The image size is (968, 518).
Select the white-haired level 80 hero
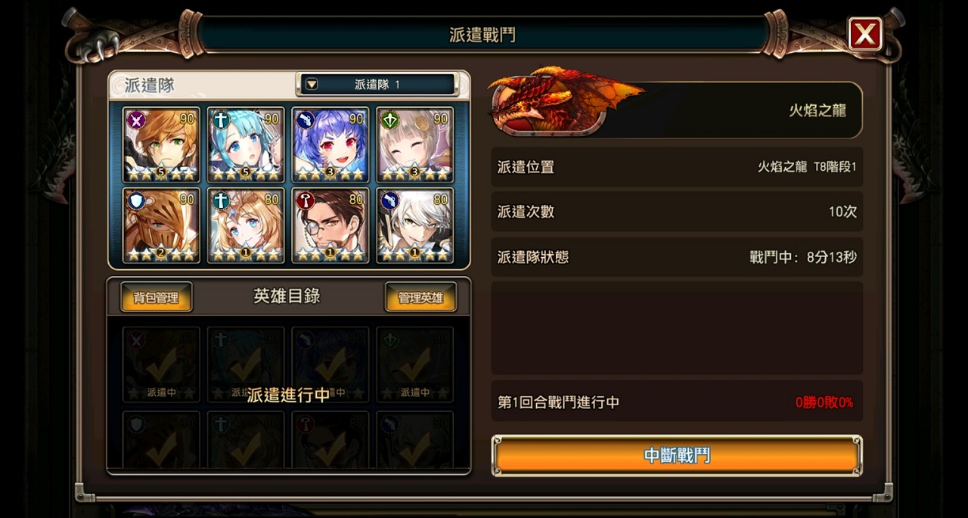[415, 225]
